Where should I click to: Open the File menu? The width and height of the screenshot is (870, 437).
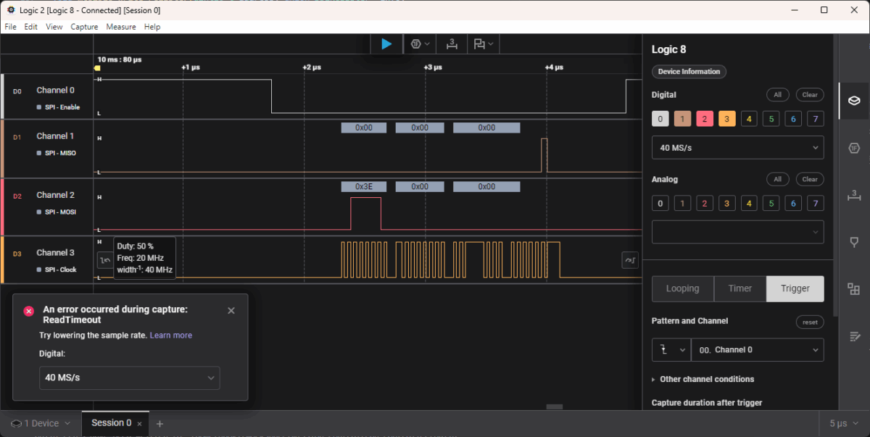[x=10, y=27]
